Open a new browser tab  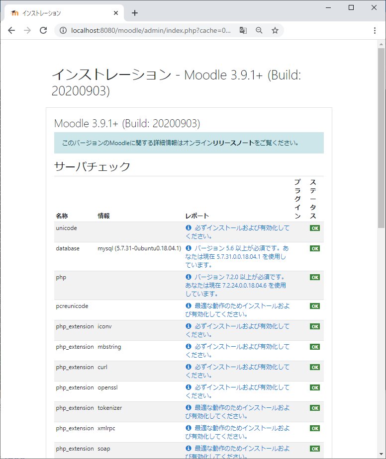134,13
